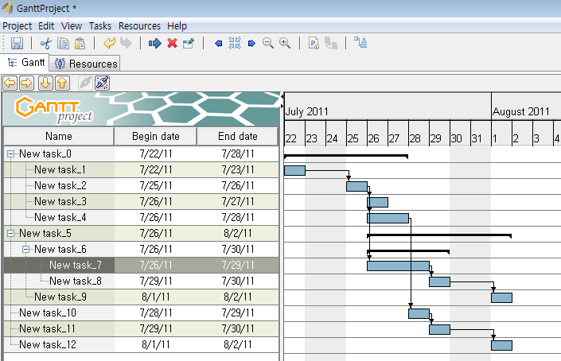This screenshot has width=561, height=361.
Task: Click the greyed compare states icon
Action: (330, 43)
